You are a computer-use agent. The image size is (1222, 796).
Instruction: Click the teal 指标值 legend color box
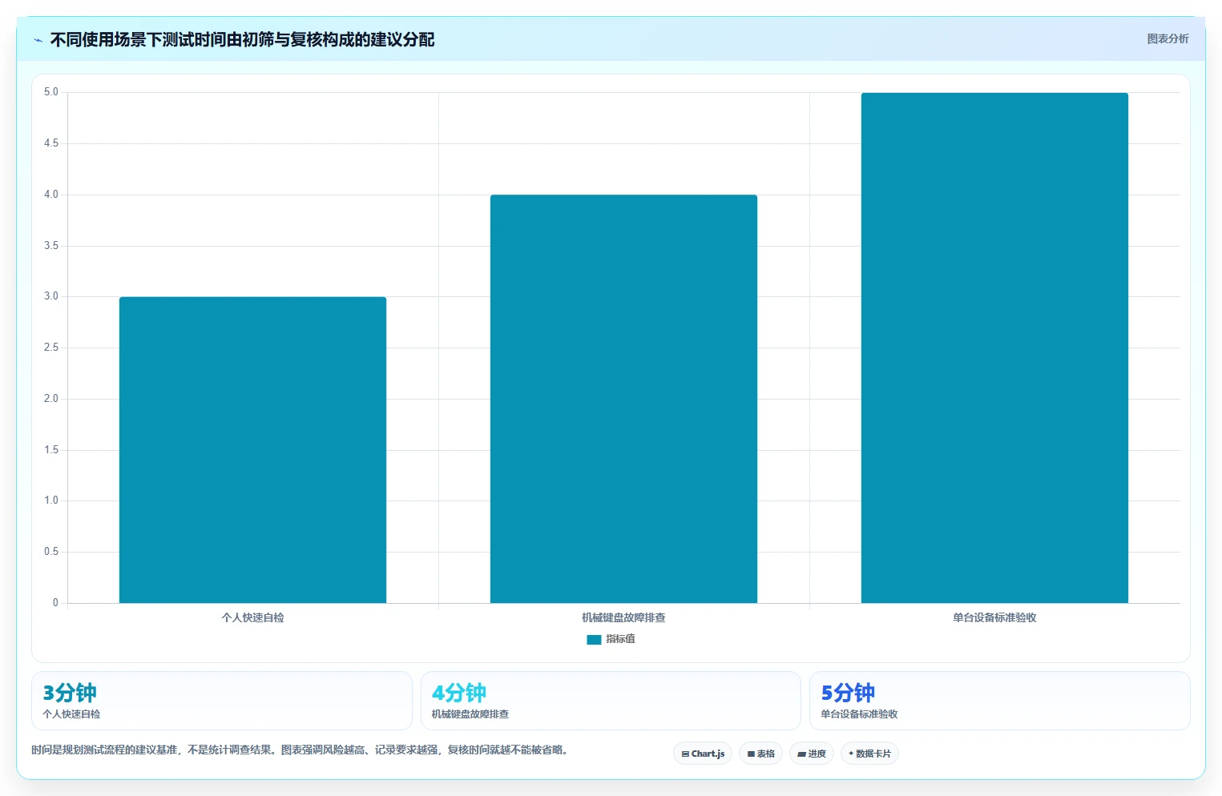(594, 639)
